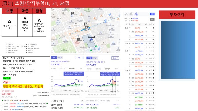The height and width of the screenshot is (111, 198).
Task: Click info icon beside right chart average label
Action: [x=105, y=62]
